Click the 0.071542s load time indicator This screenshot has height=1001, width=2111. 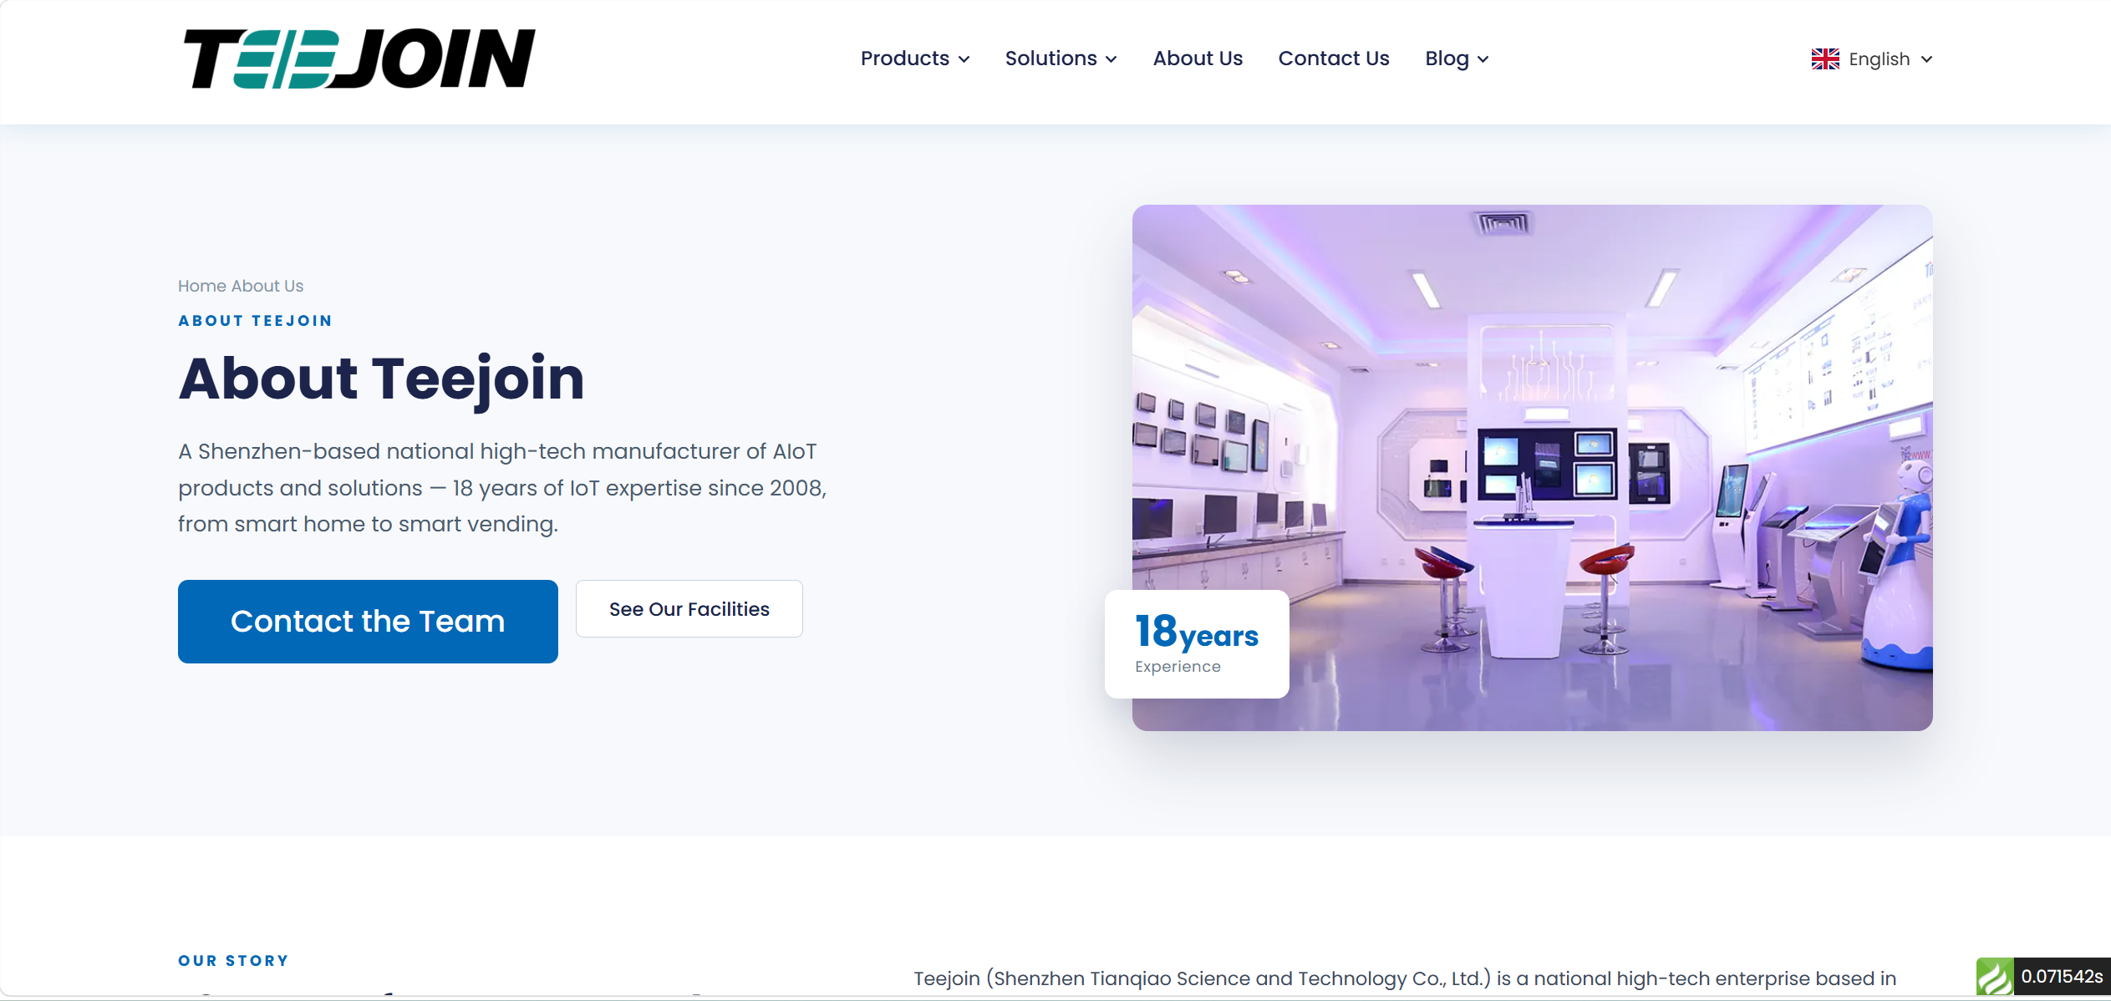point(2062,976)
